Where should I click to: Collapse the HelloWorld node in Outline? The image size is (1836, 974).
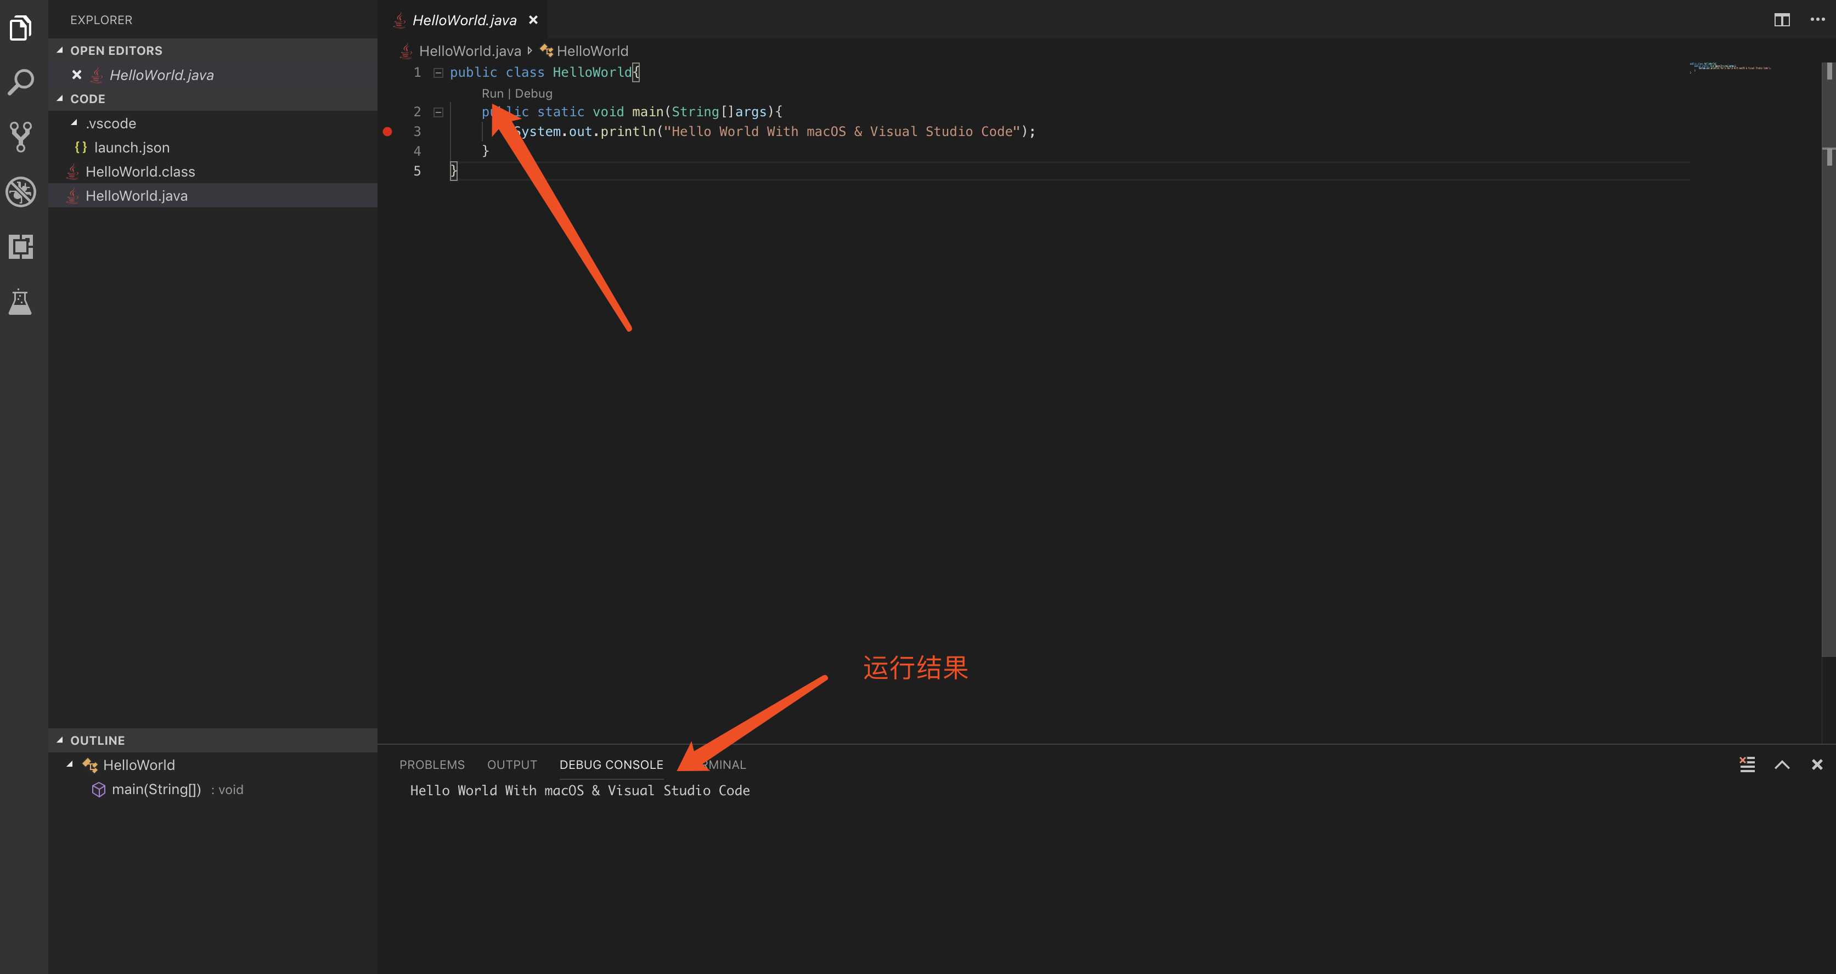point(70,765)
